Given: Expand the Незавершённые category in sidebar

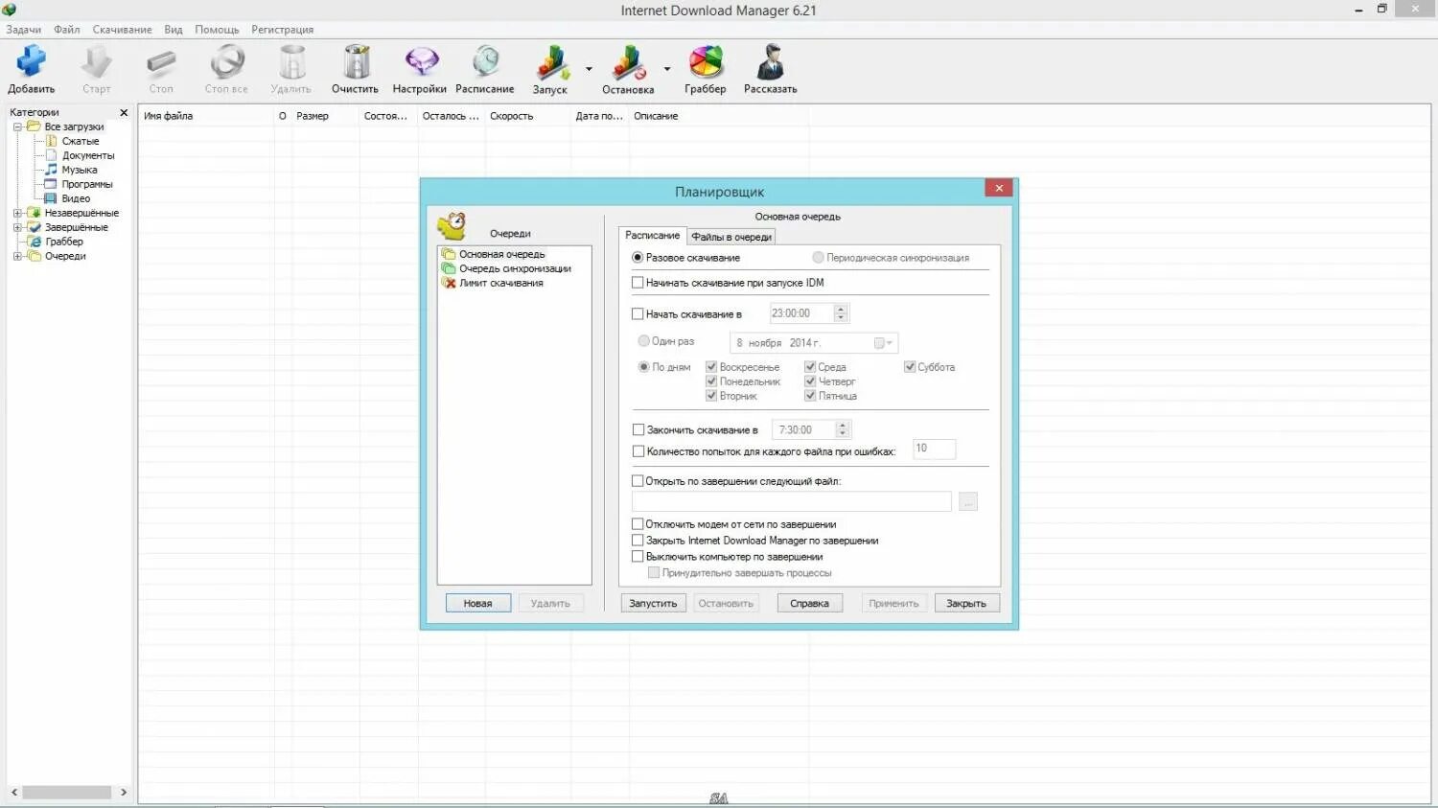Looking at the screenshot, I should tap(17, 212).
